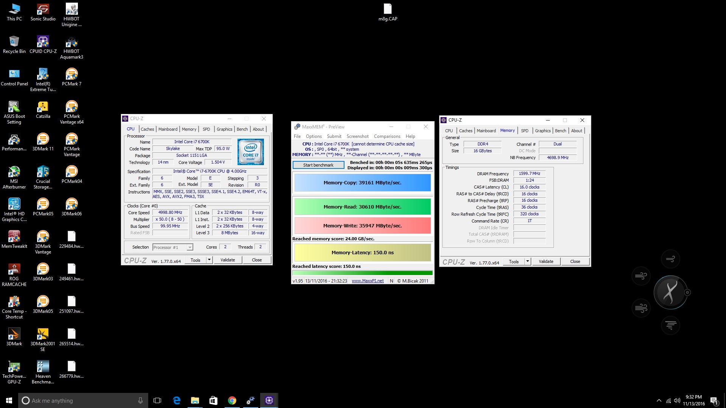
Task: Open the Windows Start menu
Action: coord(9,400)
